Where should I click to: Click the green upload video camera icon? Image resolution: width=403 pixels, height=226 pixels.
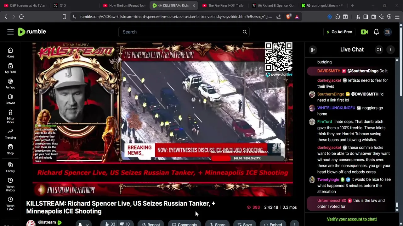click(364, 32)
